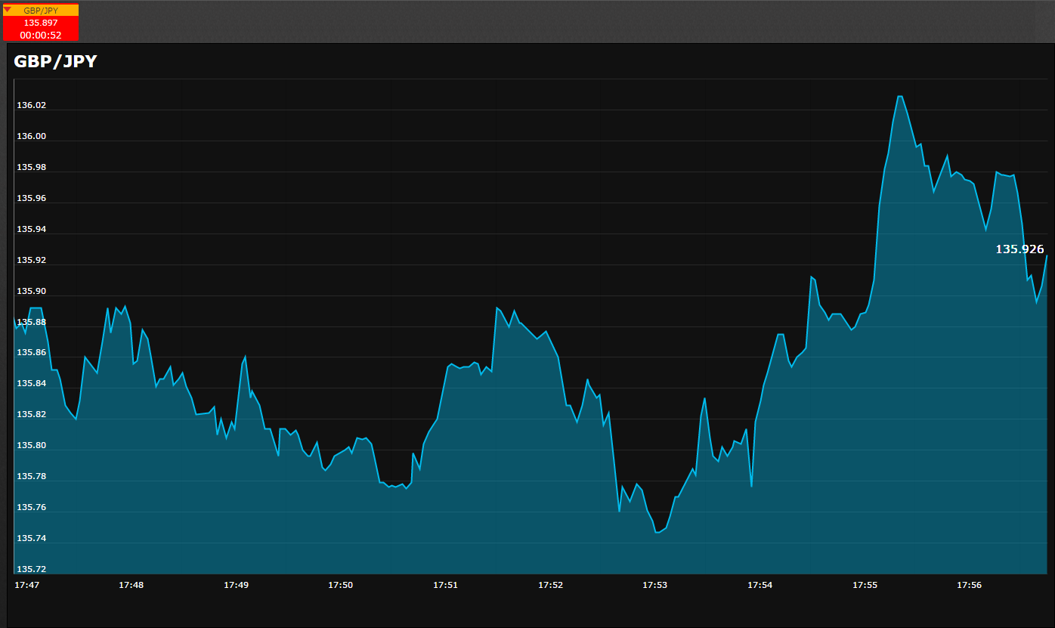
Task: Select the GBP/JPY tile header label
Action: point(41,11)
